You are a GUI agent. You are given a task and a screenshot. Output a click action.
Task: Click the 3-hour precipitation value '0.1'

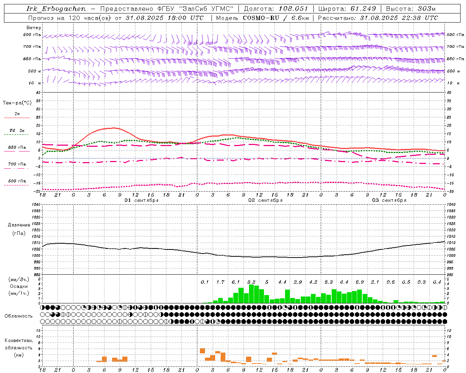click(x=205, y=282)
